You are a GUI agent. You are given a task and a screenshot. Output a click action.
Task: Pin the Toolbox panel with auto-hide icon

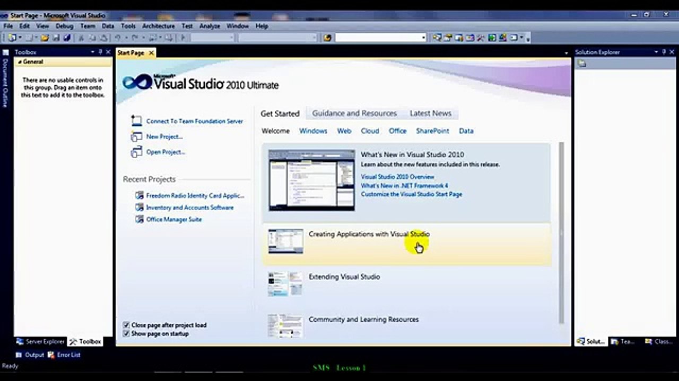click(x=100, y=52)
